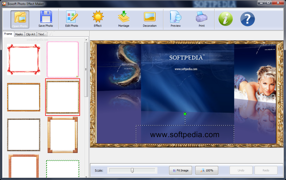The width and height of the screenshot is (286, 180).
Task: Select the pink dotted frame thumbnail
Action: [x=63, y=59]
